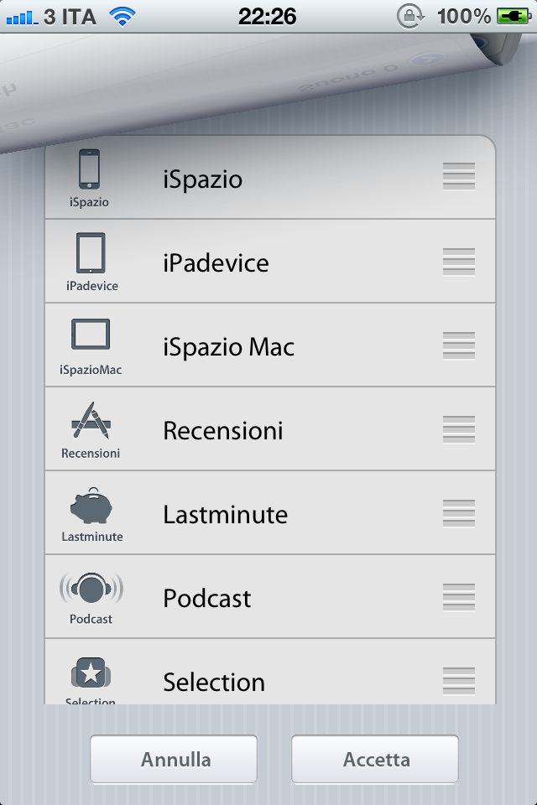
Task: Tap the iSpazio iPhone icon
Action: click(x=89, y=169)
